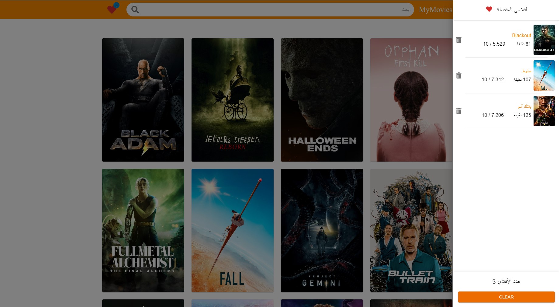Remove بلاك آدم via its trash icon
The image size is (560, 307).
[459, 111]
